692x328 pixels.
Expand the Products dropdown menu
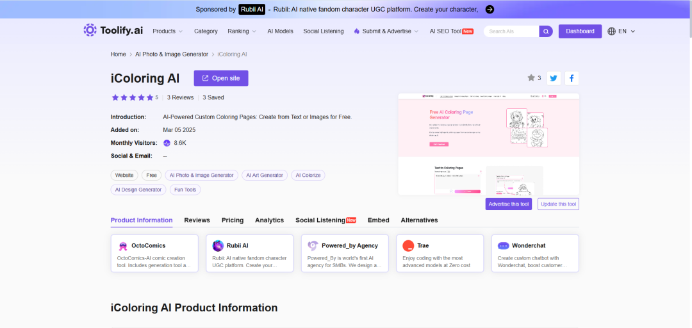(x=167, y=31)
